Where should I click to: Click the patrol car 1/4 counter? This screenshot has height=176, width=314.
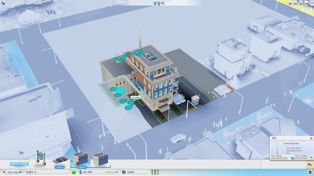click(60, 167)
